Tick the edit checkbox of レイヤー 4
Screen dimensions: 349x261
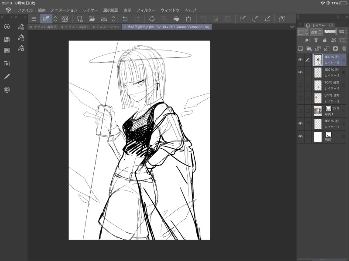[x=308, y=85]
